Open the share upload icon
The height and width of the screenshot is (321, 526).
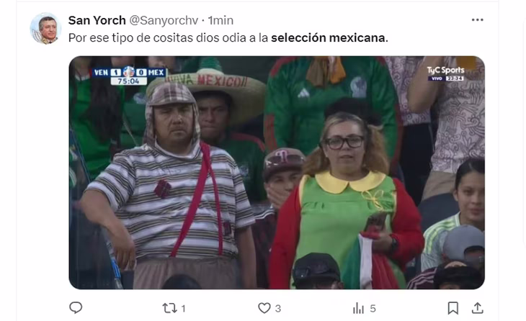[477, 308]
